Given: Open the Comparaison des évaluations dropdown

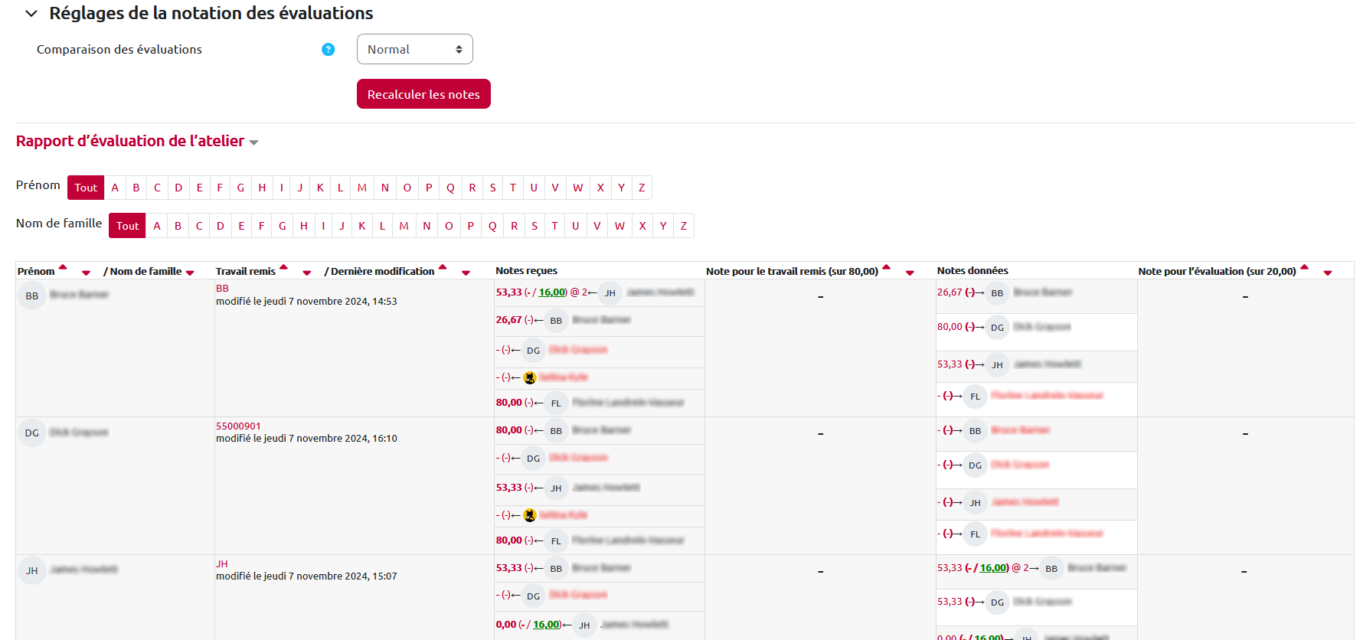Looking at the screenshot, I should click(x=414, y=50).
